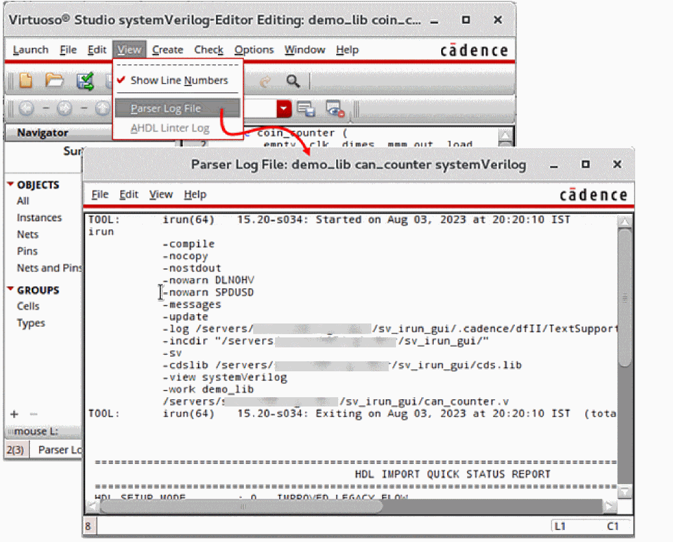The image size is (673, 542).
Task: Open the Create menu
Action: pos(167,50)
